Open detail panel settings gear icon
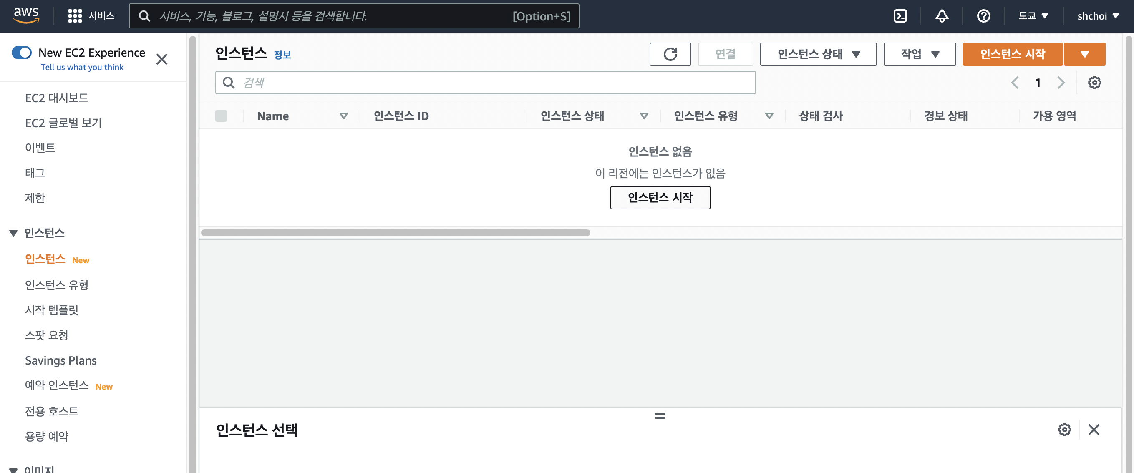This screenshot has height=473, width=1134. pos(1064,430)
